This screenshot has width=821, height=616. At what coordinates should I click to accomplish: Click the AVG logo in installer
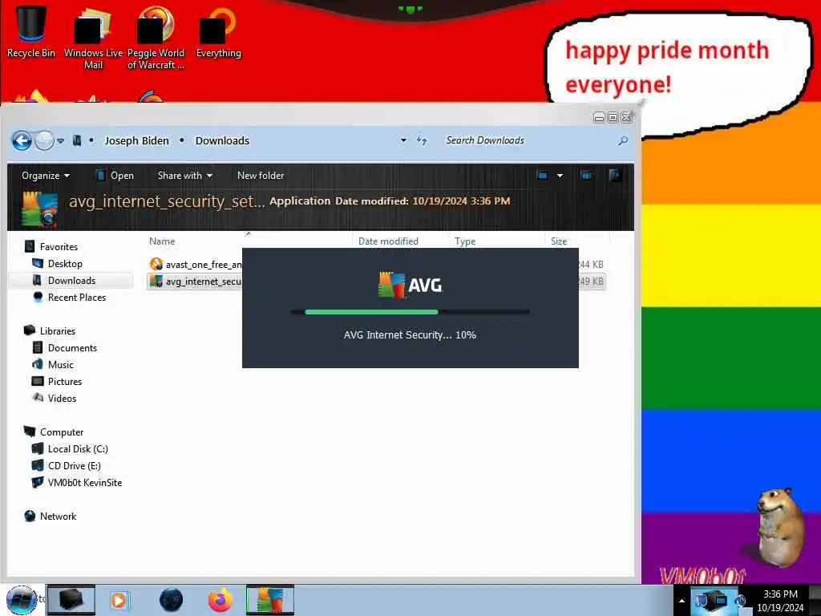pyautogui.click(x=410, y=285)
